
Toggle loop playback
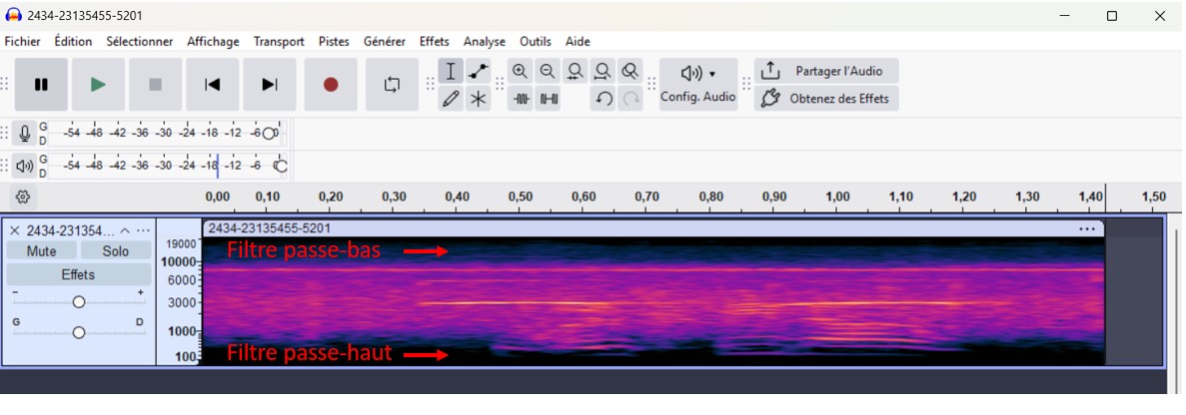(392, 85)
